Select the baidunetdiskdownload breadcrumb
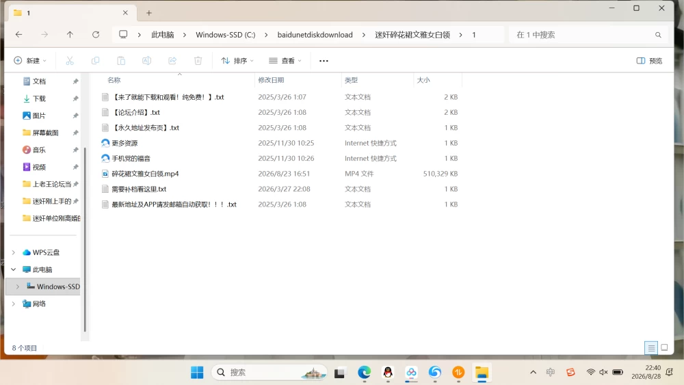Screen dimensions: 684x385 [x=315, y=35]
